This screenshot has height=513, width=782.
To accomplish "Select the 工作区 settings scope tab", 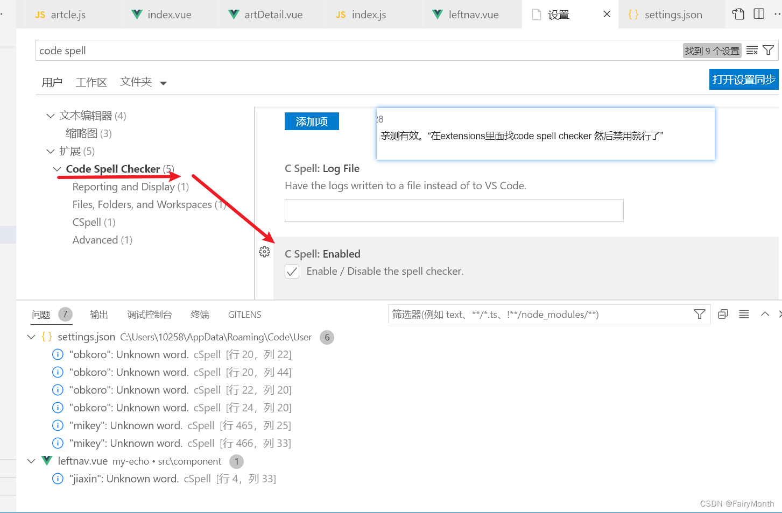I will pyautogui.click(x=91, y=82).
